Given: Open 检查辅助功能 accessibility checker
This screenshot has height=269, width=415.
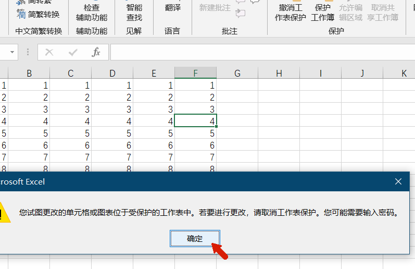Looking at the screenshot, I should [92, 12].
